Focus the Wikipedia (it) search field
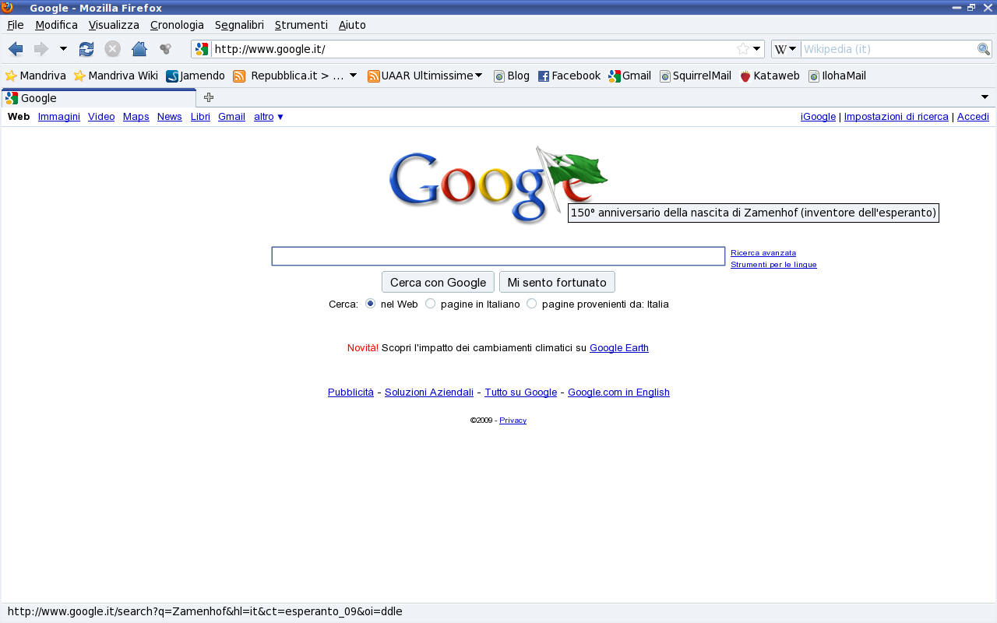Viewport: 997px width, 623px height. (889, 49)
